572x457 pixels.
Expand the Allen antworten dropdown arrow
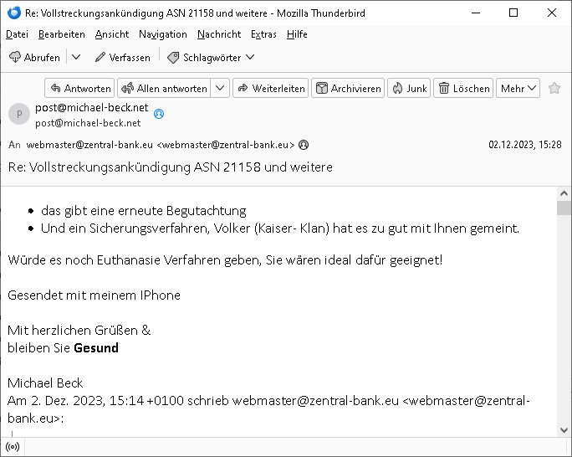click(x=220, y=88)
